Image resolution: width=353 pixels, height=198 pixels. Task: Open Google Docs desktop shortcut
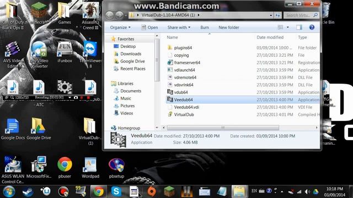click(x=13, y=129)
